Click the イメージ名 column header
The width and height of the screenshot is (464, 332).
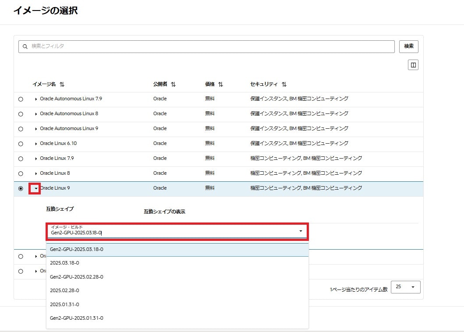point(44,85)
